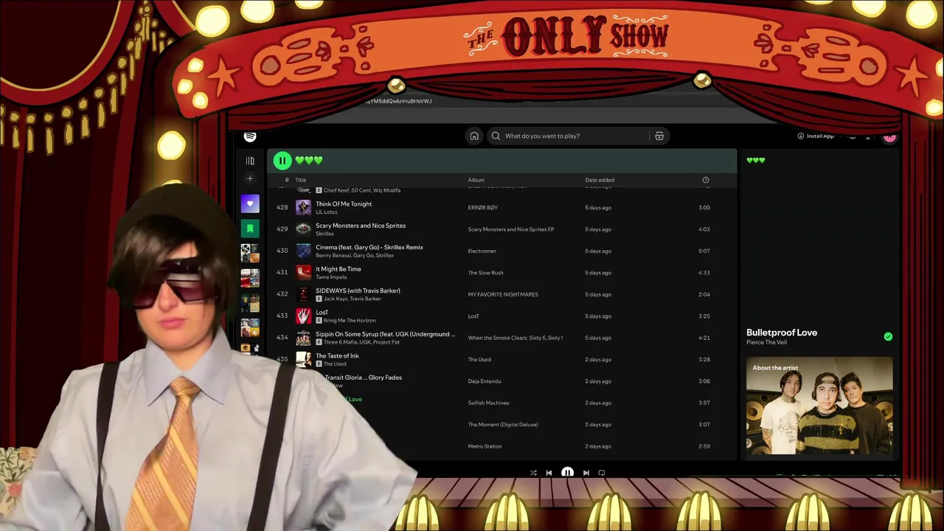Open the green bookmark Your Episodes tile

[250, 229]
